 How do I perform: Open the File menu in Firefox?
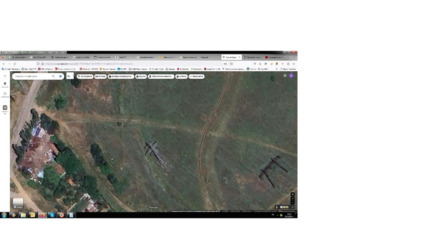pos(3,52)
